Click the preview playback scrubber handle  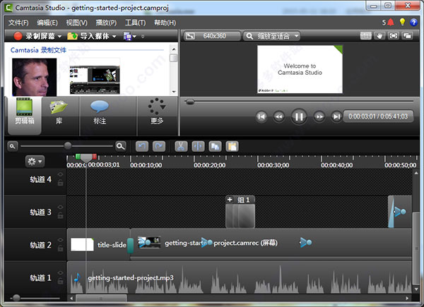pyautogui.click(x=190, y=102)
